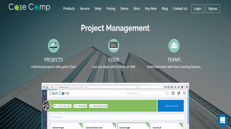This screenshot has height=129, width=231.
Task: Click the small help question icon beside avatar
Action: click(x=52, y=106)
